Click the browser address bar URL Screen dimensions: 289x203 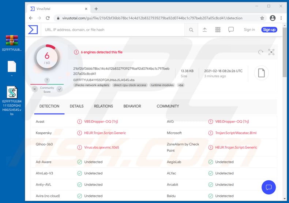point(152,18)
